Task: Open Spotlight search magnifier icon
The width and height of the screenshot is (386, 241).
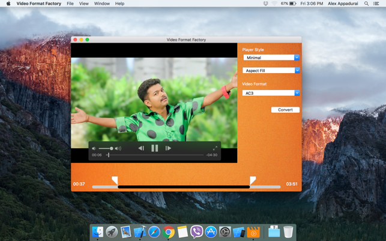Action: (x=366, y=4)
